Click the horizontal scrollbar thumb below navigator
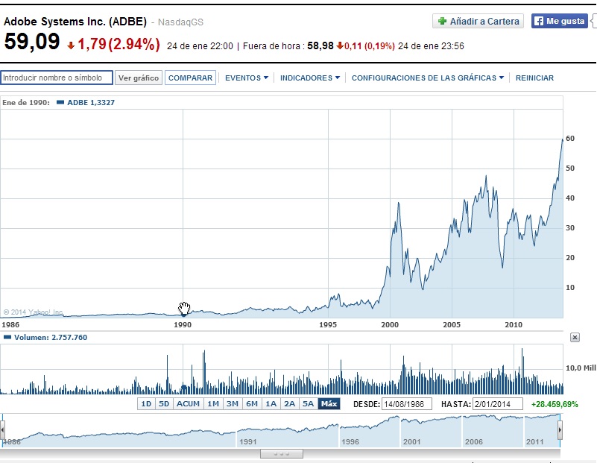Image resolution: width=597 pixels, height=463 pixels. 282,454
